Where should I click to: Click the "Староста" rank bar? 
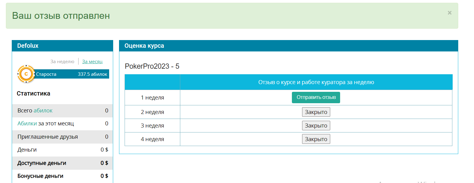[x=71, y=74]
